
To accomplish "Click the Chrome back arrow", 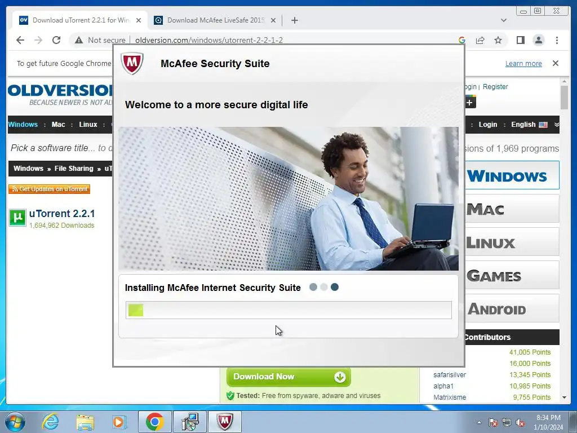I will pyautogui.click(x=20, y=40).
